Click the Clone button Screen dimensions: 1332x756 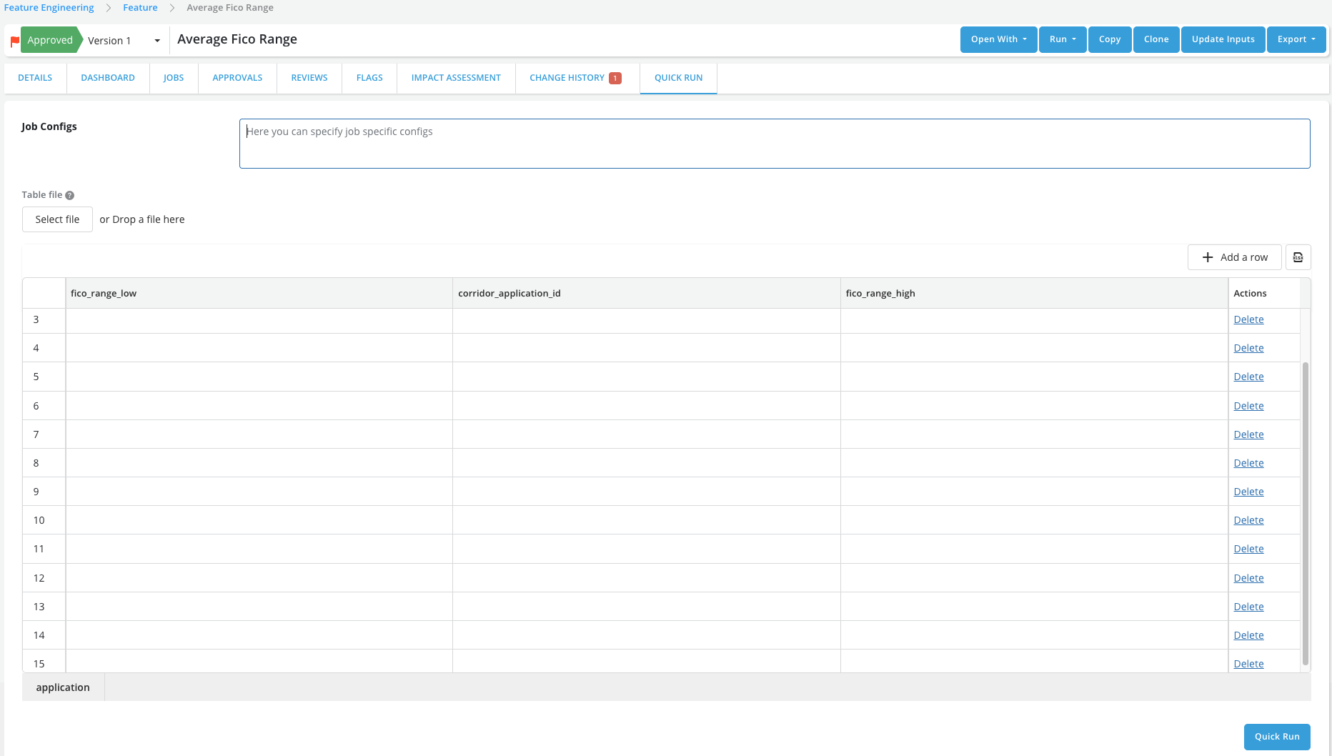[x=1155, y=39]
